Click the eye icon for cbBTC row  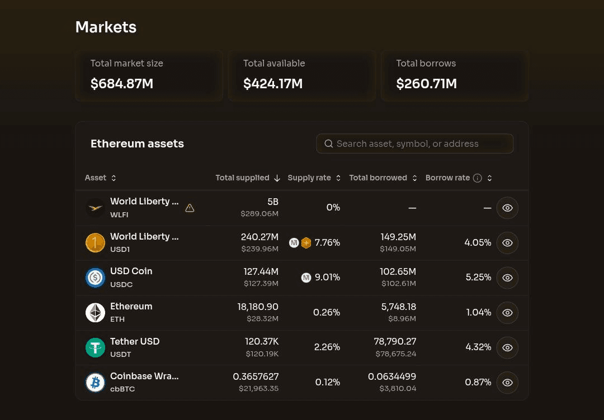click(x=507, y=383)
